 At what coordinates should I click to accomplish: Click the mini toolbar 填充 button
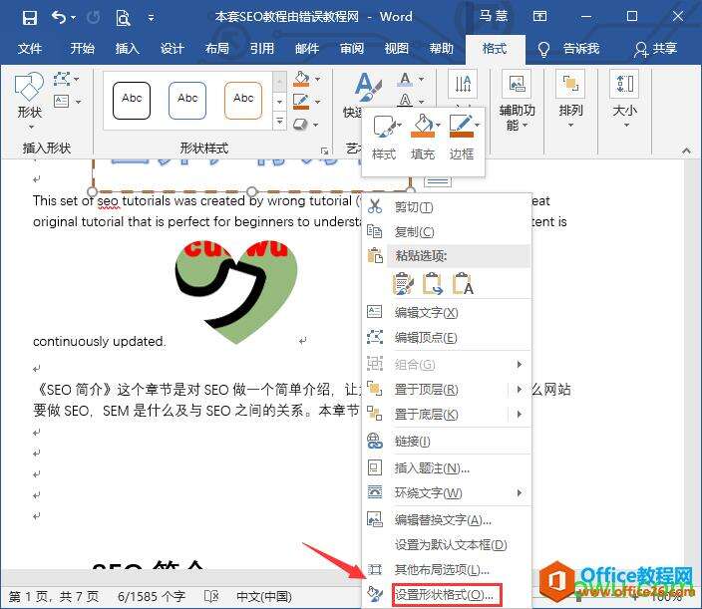pyautogui.click(x=423, y=137)
